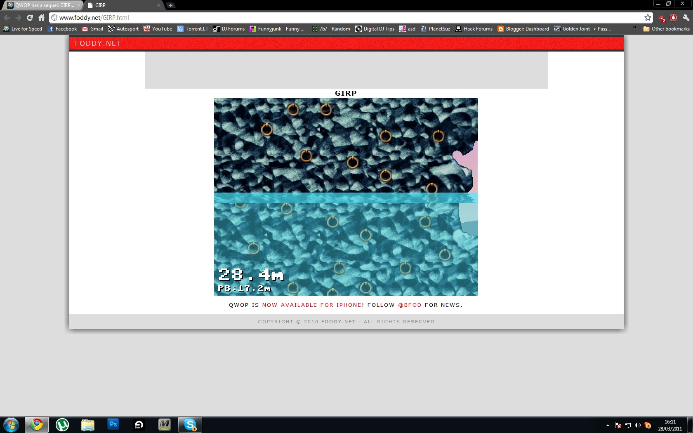
Task: Open the Digital DJ Tips bookmark
Action: click(375, 29)
